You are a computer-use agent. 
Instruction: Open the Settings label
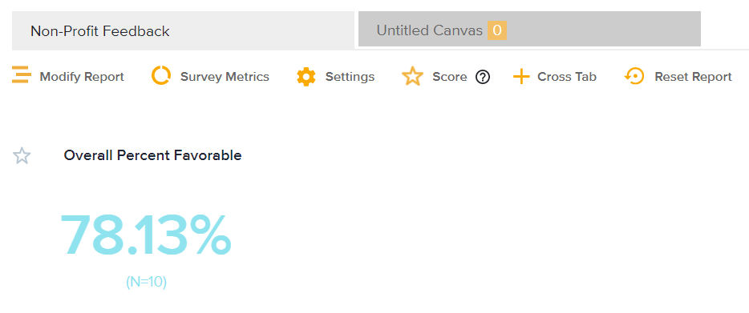point(350,77)
